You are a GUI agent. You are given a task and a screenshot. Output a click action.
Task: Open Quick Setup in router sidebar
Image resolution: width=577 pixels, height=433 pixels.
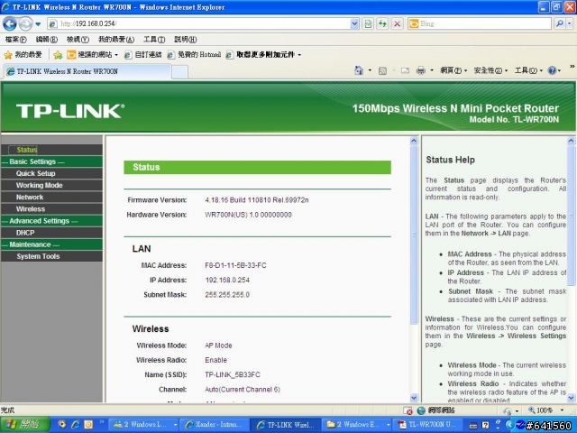(35, 173)
